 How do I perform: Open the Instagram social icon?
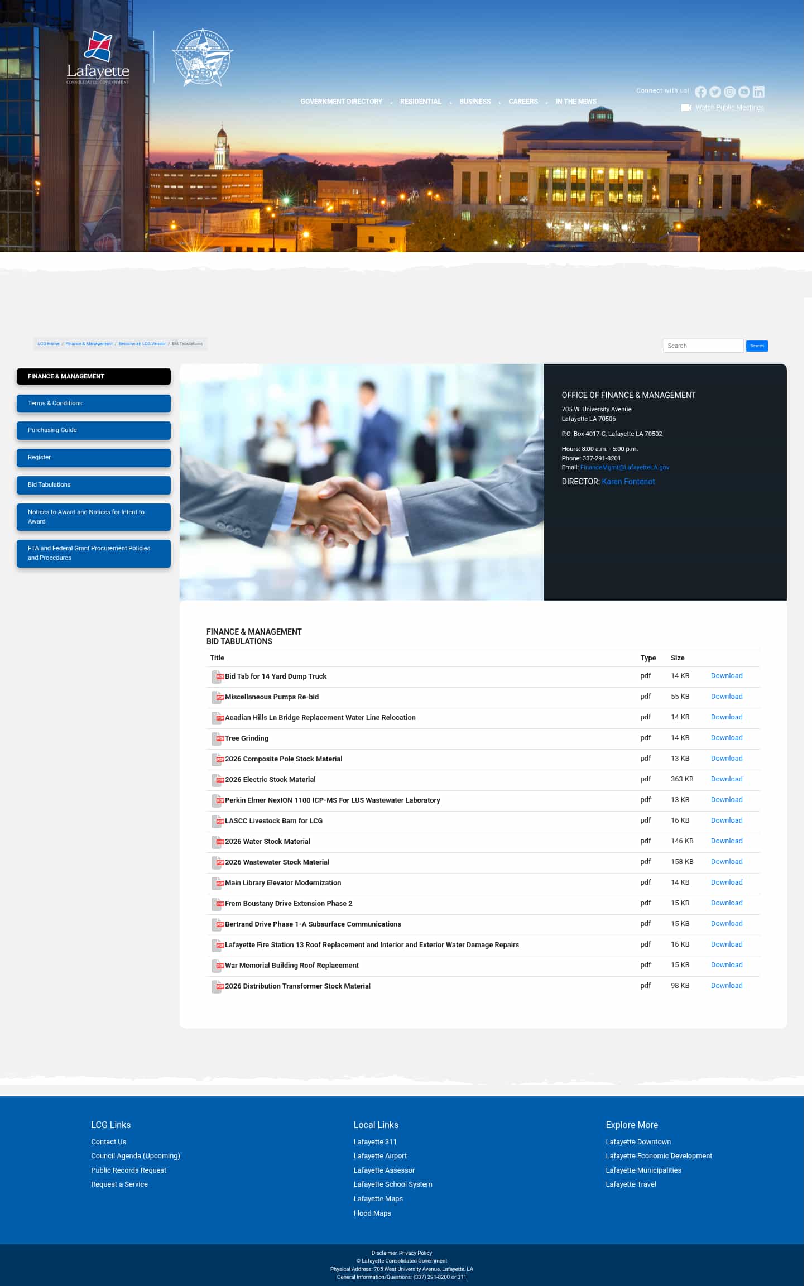729,92
